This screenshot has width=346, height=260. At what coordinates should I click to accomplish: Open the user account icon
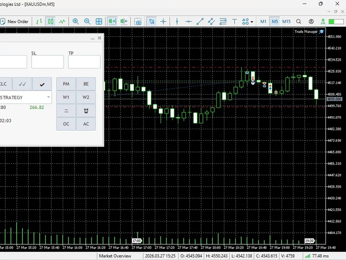click(x=311, y=21)
